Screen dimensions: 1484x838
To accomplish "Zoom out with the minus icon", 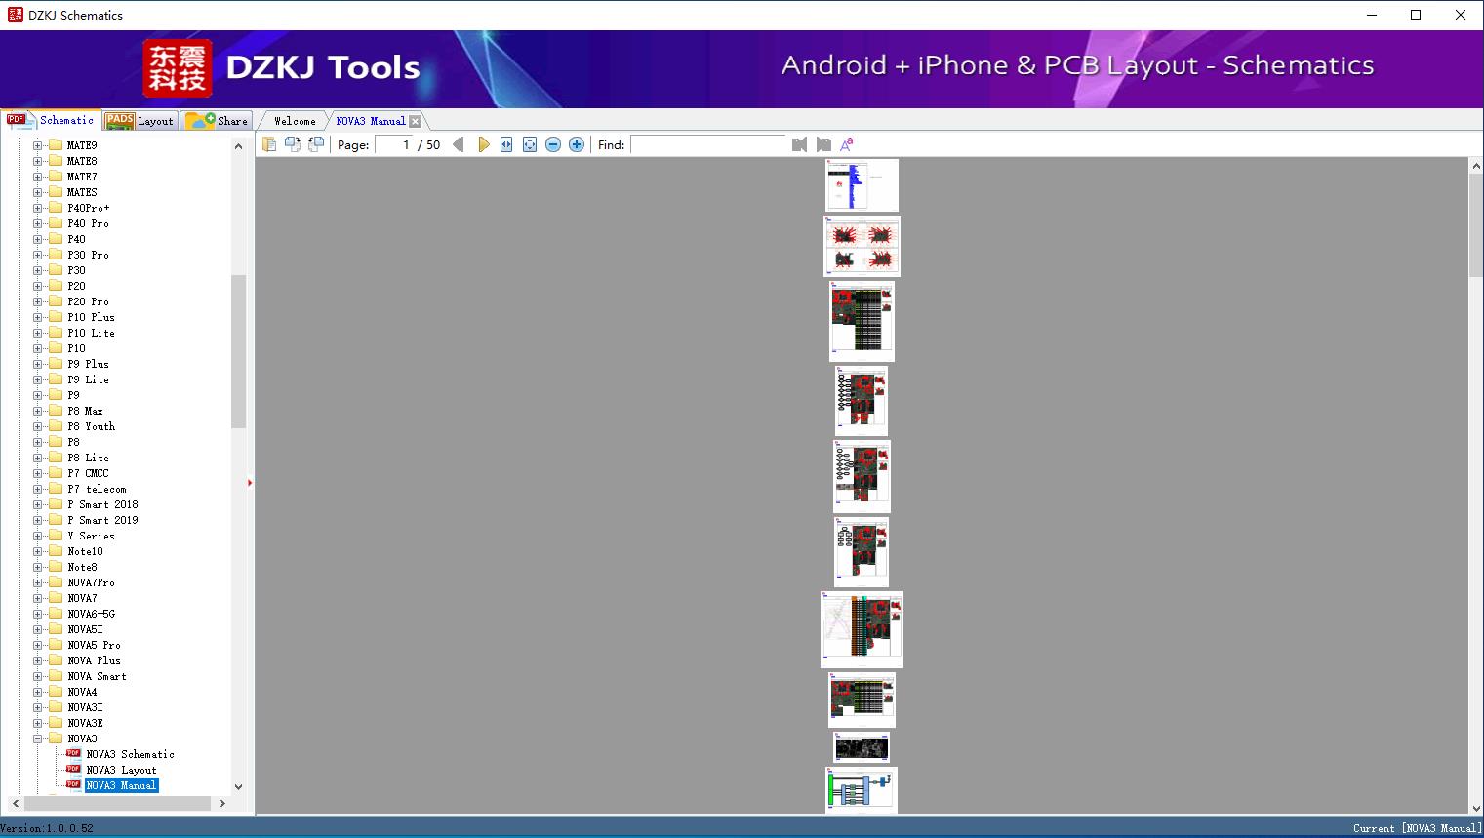I will 553,144.
